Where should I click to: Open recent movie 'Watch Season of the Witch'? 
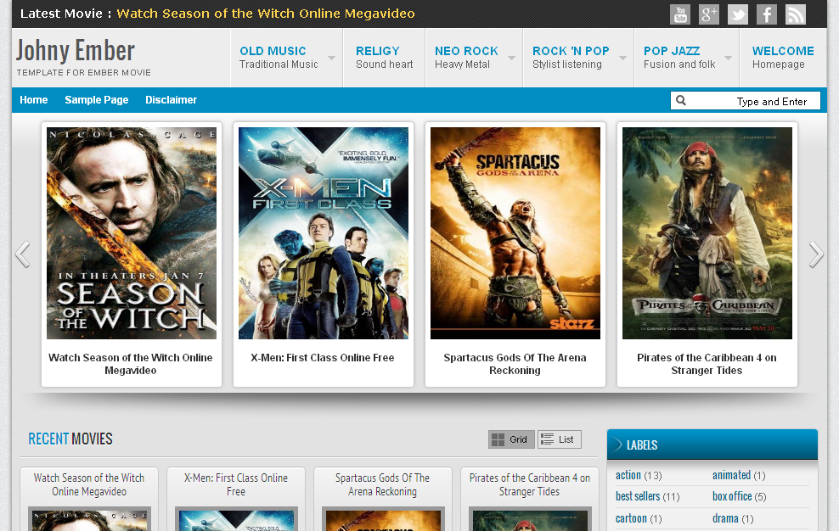[x=89, y=484]
